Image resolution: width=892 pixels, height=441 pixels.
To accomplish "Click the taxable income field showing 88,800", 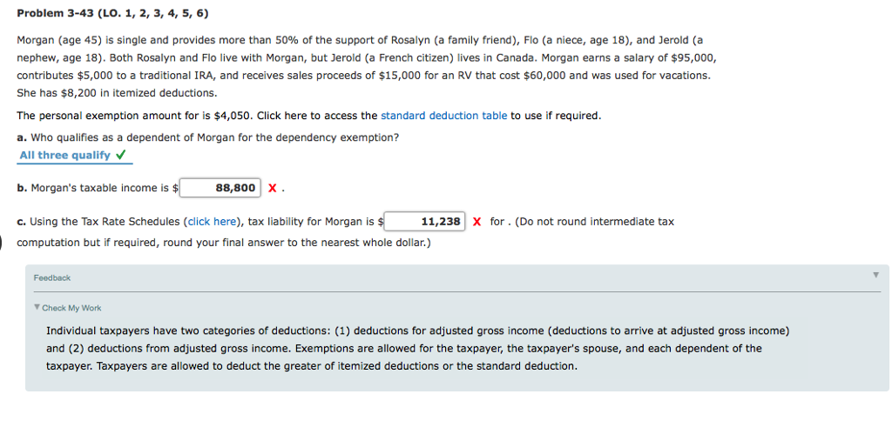I will coord(220,188).
